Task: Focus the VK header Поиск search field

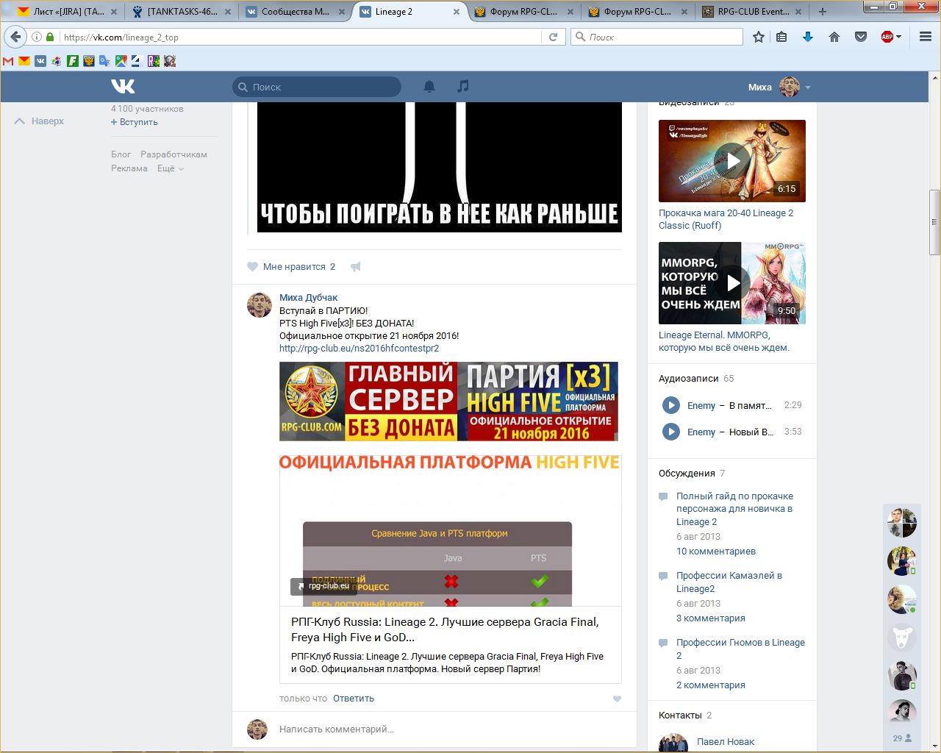Action: pyautogui.click(x=317, y=87)
